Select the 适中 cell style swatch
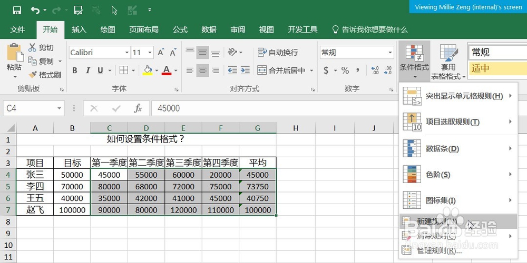Viewport: 527px width, 263px height. [497, 68]
